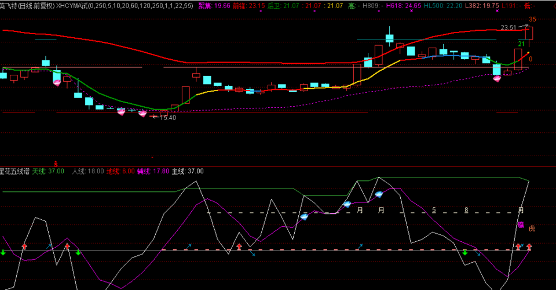
Task: Select the 星花五线谱 indicator name
Action: pyautogui.click(x=14, y=172)
